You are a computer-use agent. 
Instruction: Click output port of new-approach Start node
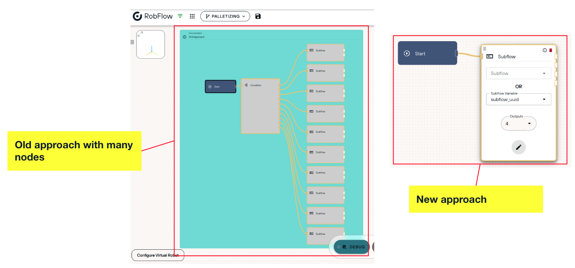click(x=457, y=53)
